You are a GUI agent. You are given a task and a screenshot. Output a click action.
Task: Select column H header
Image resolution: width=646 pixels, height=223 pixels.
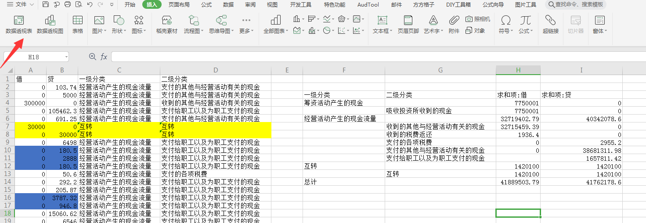click(518, 70)
